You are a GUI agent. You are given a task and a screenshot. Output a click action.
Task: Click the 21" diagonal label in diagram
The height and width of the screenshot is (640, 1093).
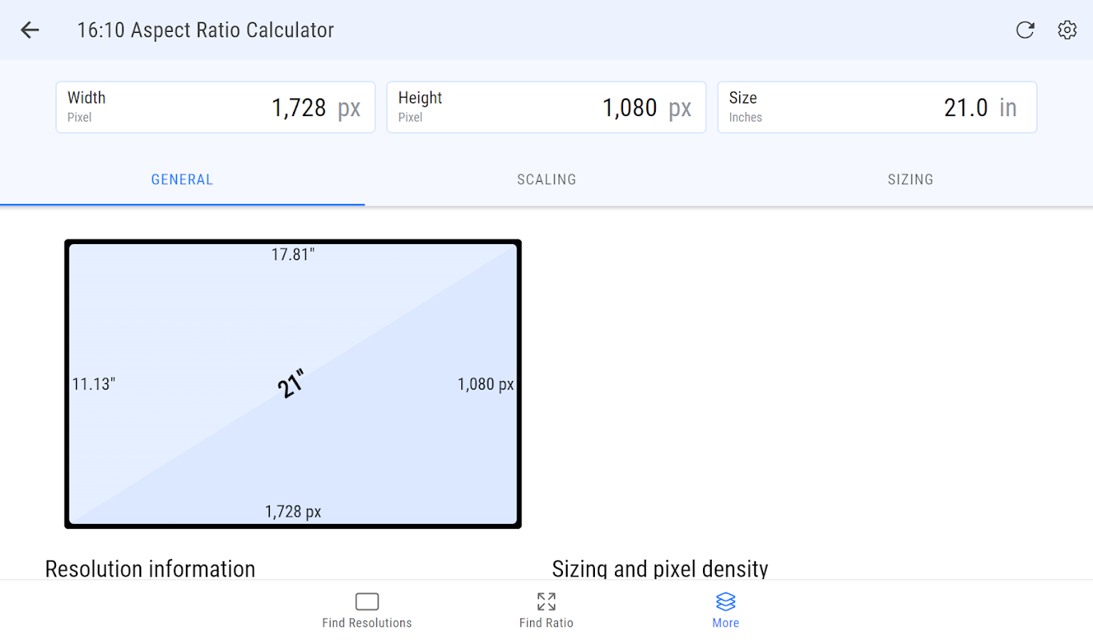[x=291, y=383]
